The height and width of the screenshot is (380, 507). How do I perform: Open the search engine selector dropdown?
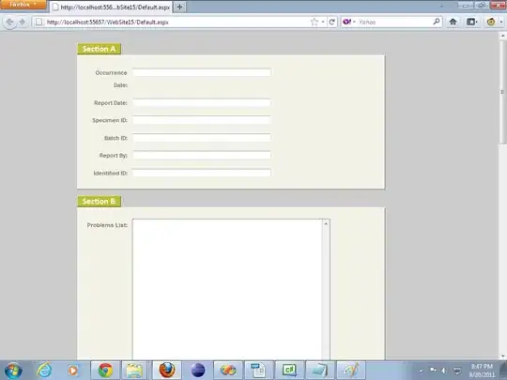[354, 22]
